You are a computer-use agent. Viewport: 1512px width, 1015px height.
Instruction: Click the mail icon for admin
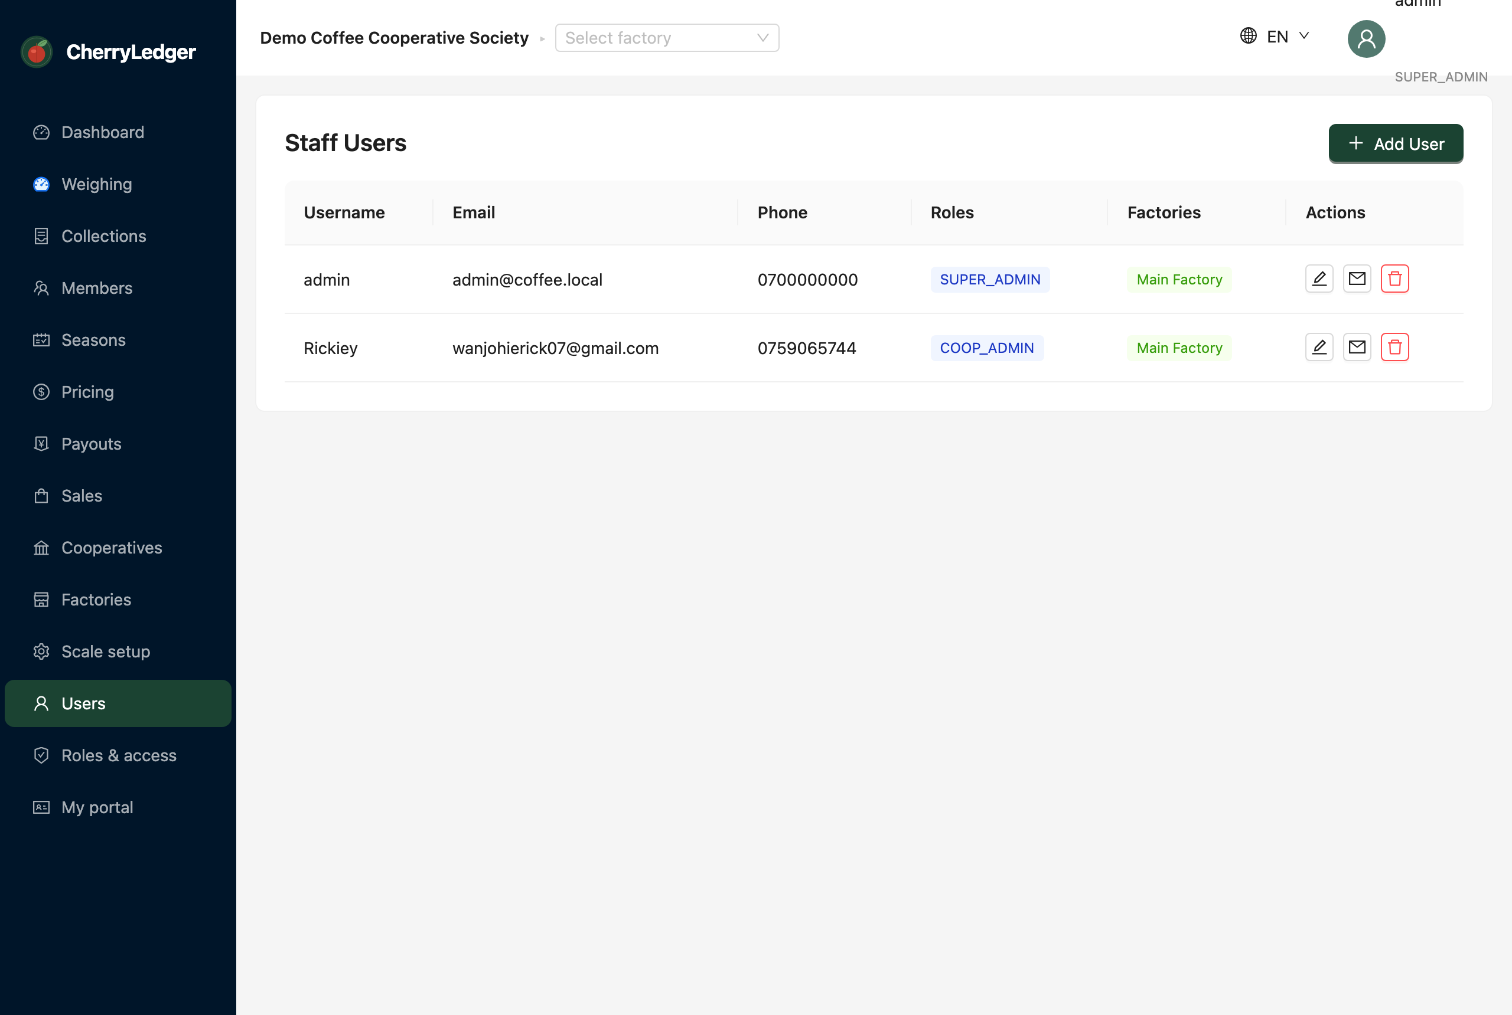(1357, 279)
